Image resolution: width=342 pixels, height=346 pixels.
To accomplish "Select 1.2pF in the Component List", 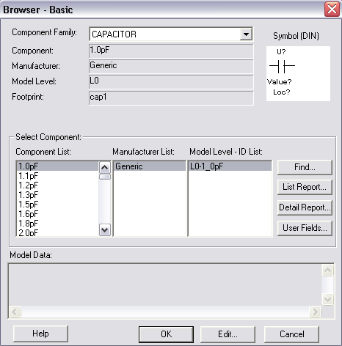I will click(x=57, y=185).
